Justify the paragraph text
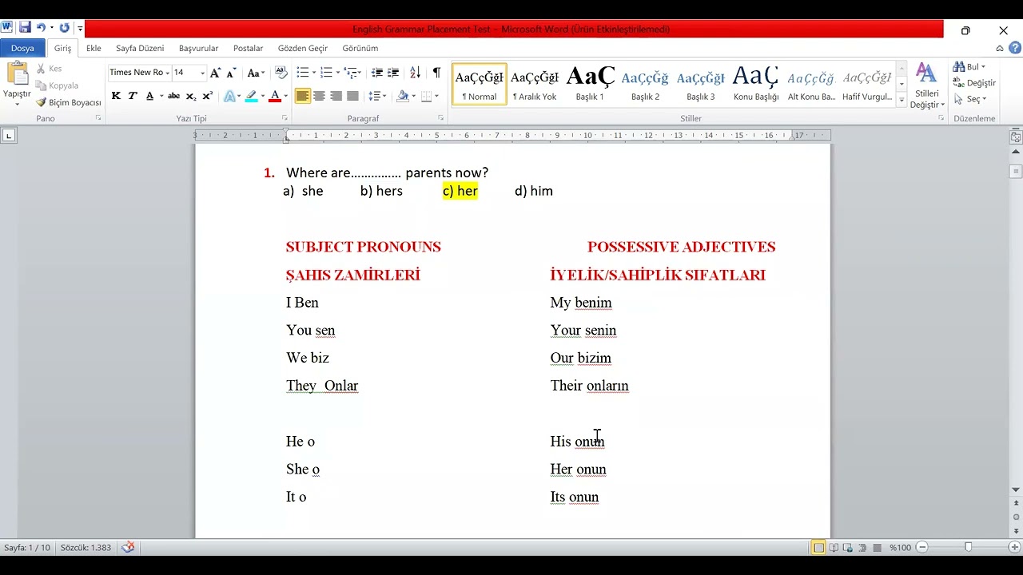1023x575 pixels. (352, 96)
